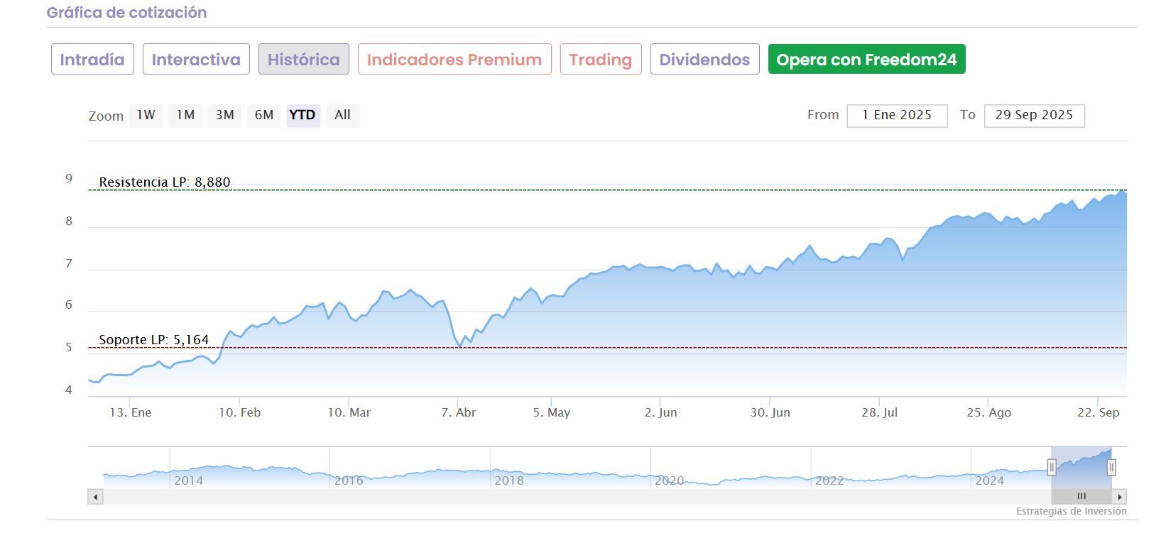Open the Intradía chart tab
This screenshot has width=1166, height=533.
coord(92,60)
